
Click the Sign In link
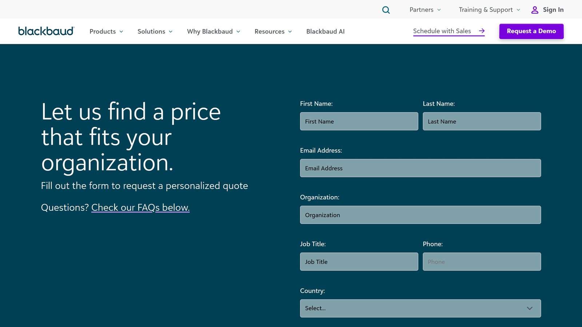[x=553, y=10]
